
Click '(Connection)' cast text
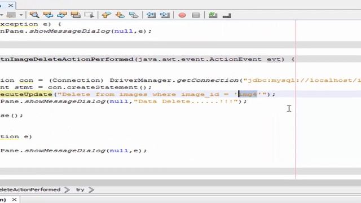(x=77, y=80)
